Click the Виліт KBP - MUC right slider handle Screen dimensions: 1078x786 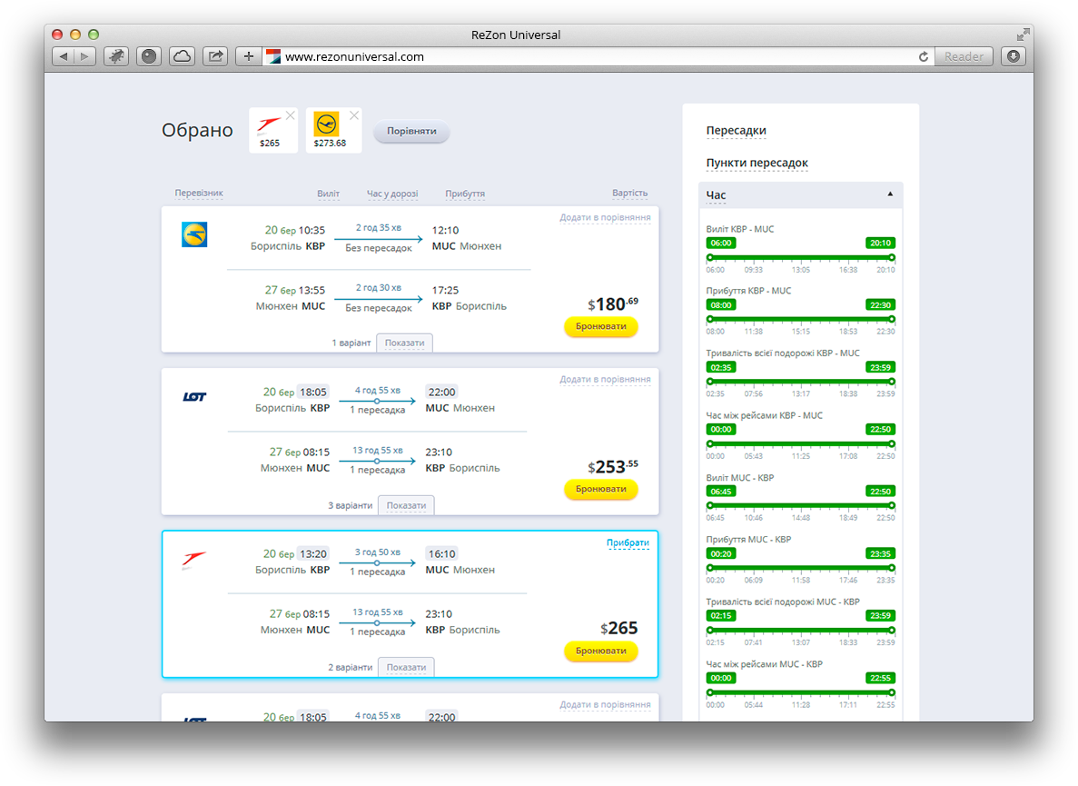(x=892, y=258)
